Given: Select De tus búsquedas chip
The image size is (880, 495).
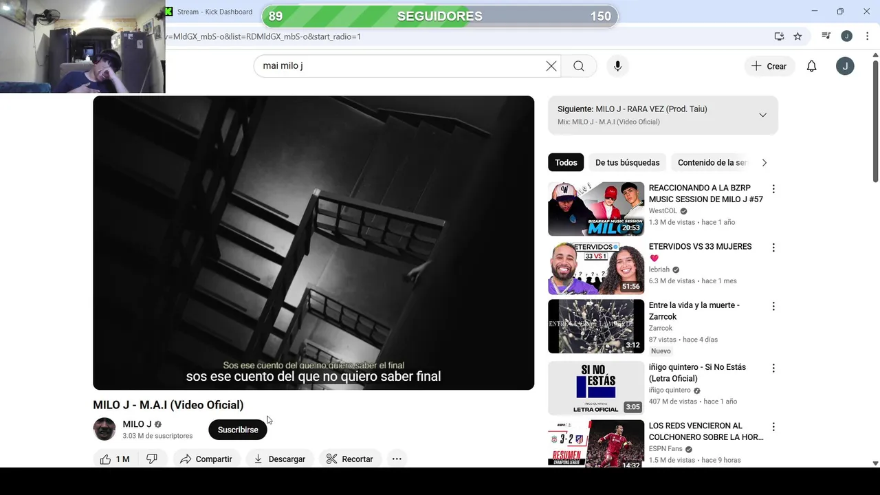Looking at the screenshot, I should pyautogui.click(x=627, y=163).
